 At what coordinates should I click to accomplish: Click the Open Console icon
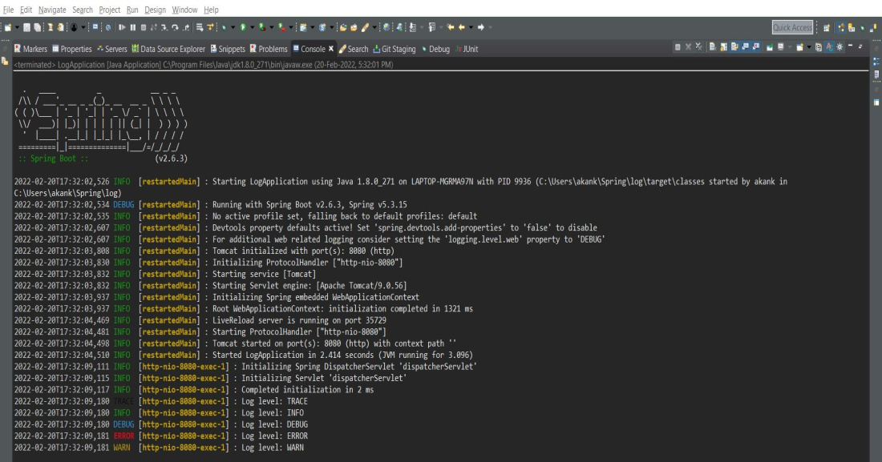(x=799, y=47)
